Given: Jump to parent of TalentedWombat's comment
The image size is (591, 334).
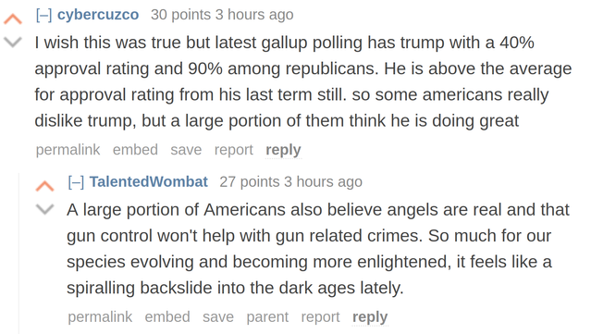Looking at the screenshot, I should click(x=267, y=317).
